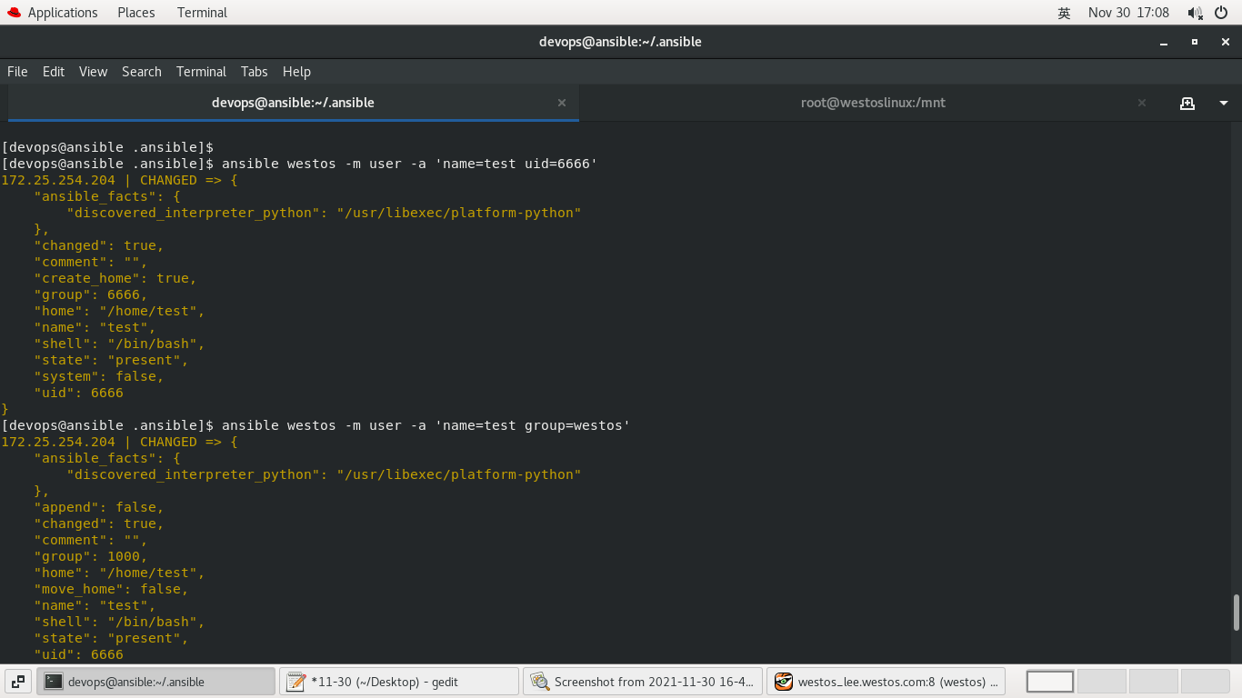Open Screenshot from 2021-11-30 taskbar item
This screenshot has width=1242, height=698.
pos(643,682)
